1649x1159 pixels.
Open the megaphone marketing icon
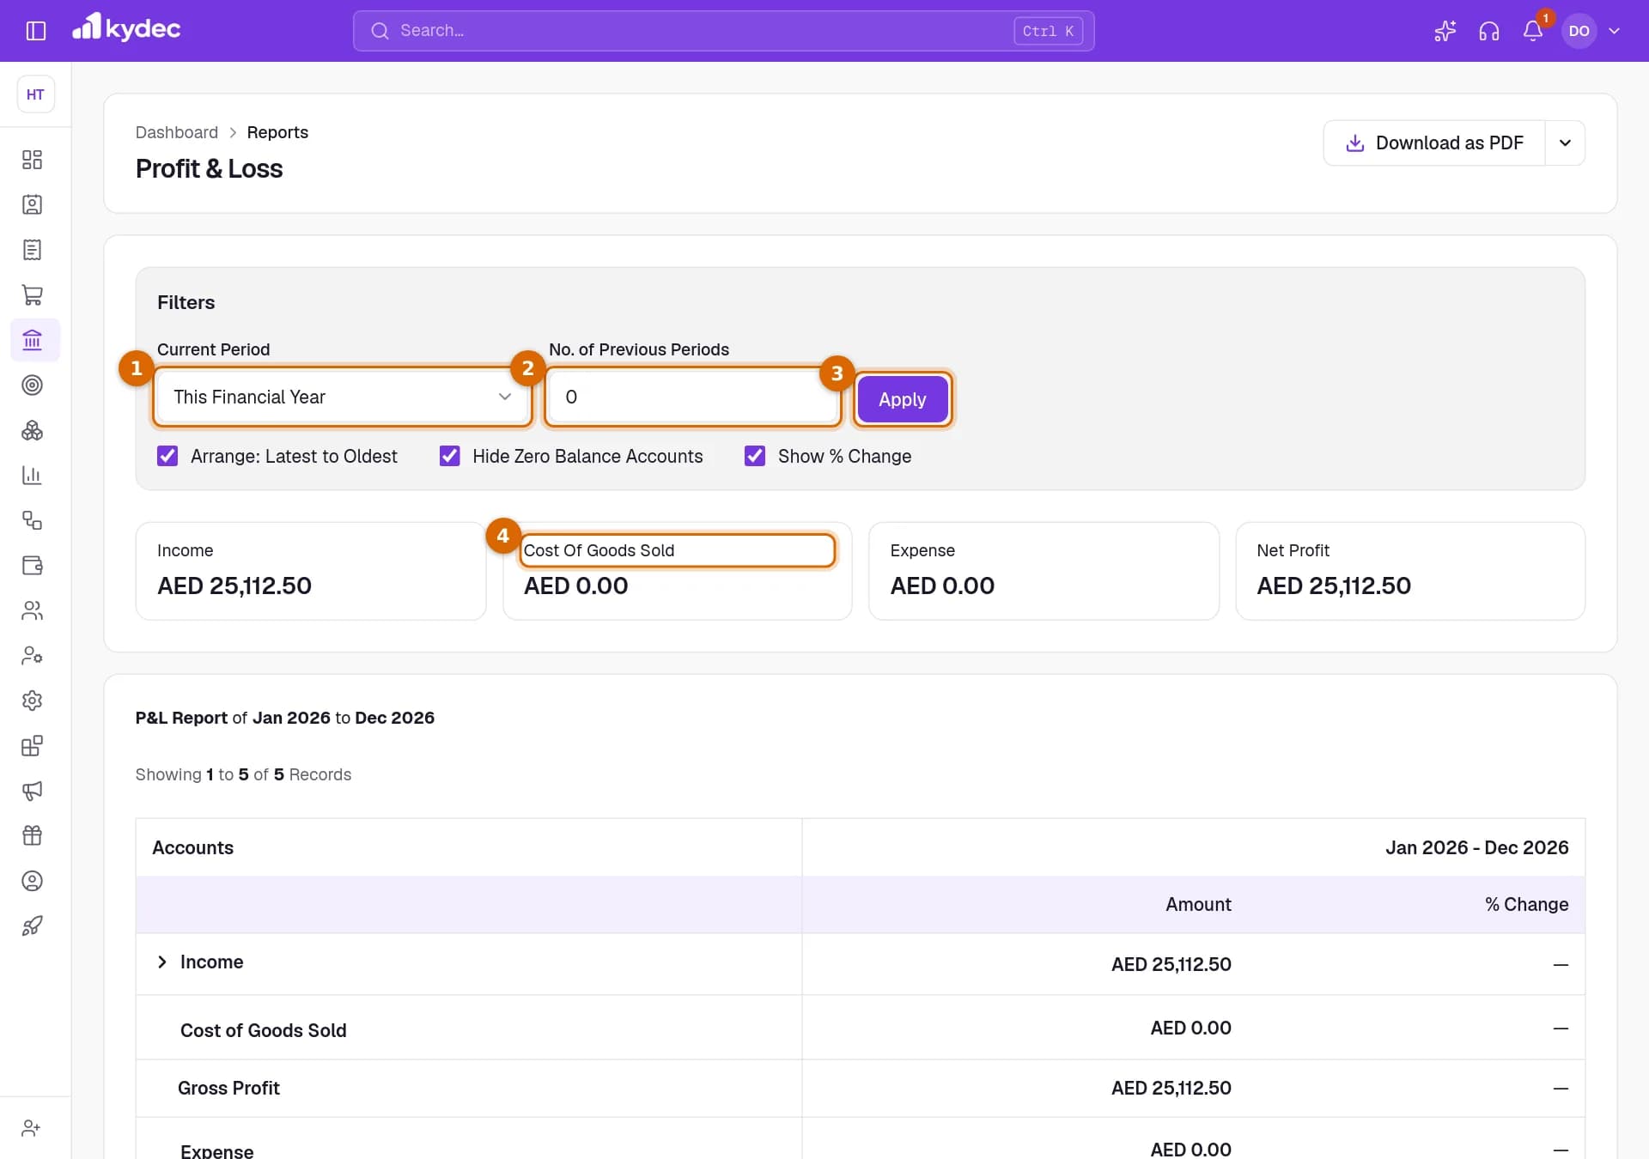tap(32, 791)
